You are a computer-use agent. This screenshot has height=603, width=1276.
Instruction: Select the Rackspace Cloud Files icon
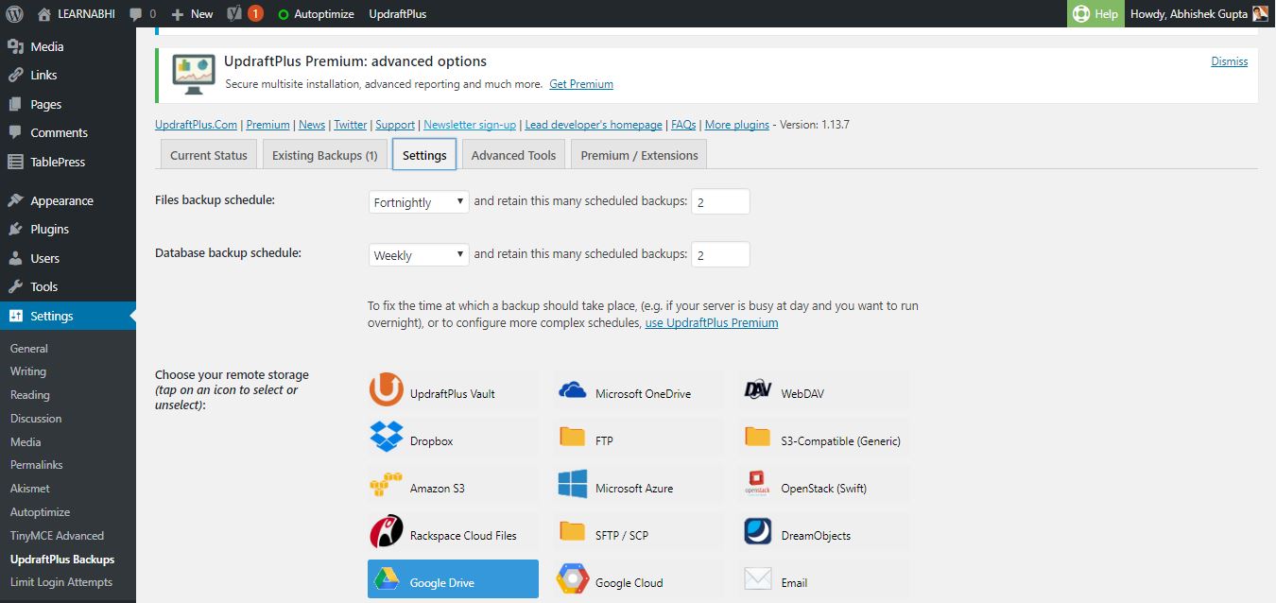click(x=386, y=532)
